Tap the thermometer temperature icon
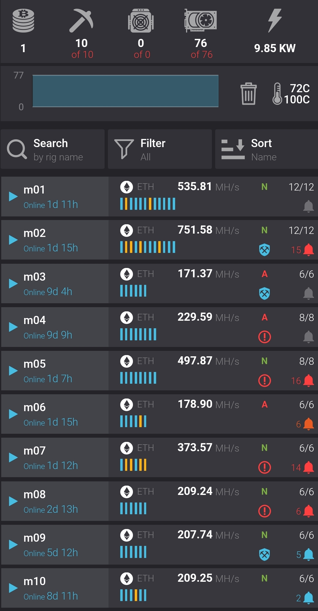The height and width of the screenshot is (611, 318). point(277,94)
